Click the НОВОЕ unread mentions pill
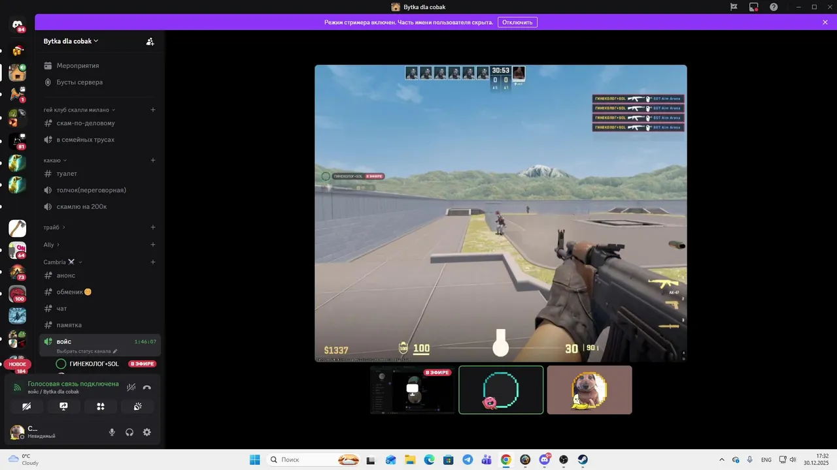This screenshot has height=470, width=837. pos(18,364)
